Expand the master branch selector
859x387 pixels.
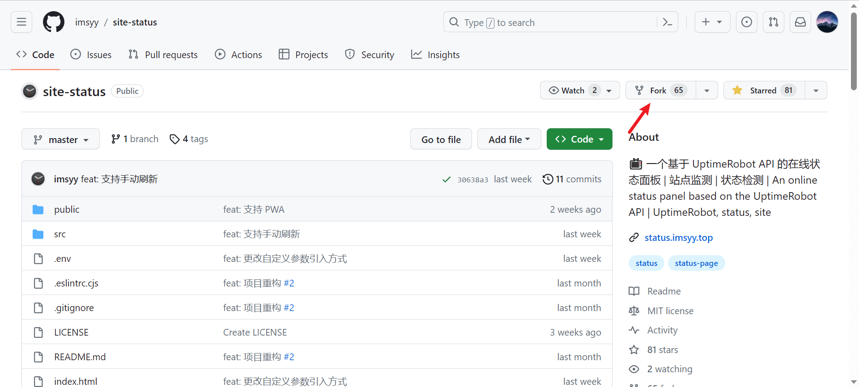60,139
